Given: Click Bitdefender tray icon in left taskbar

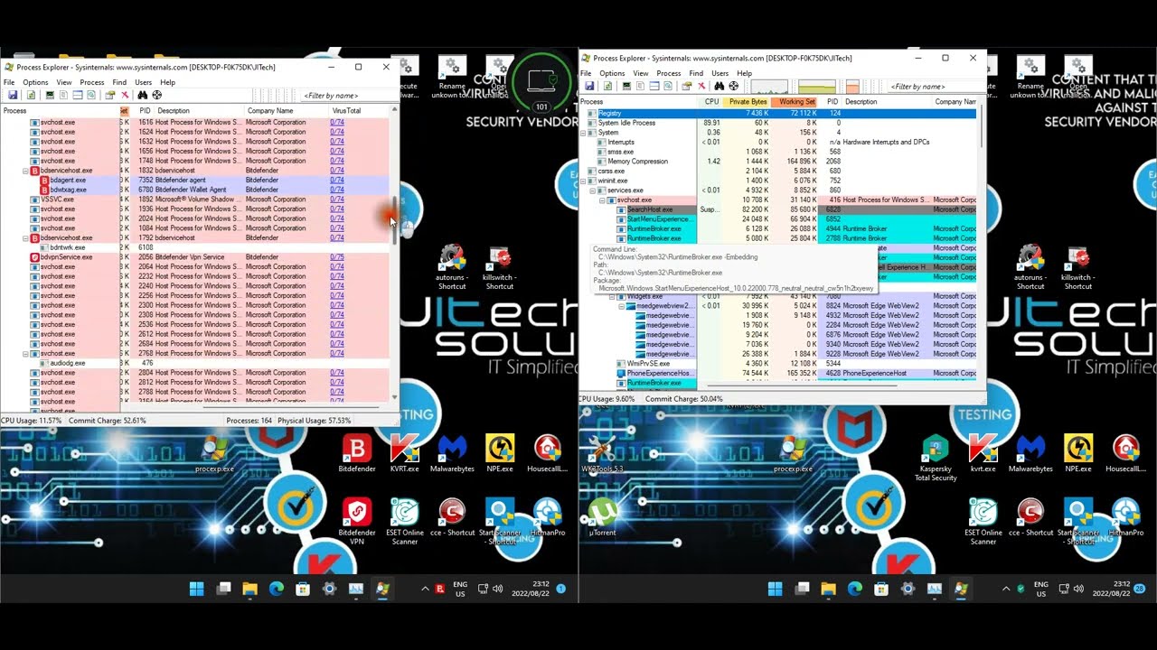Looking at the screenshot, I should click(440, 590).
